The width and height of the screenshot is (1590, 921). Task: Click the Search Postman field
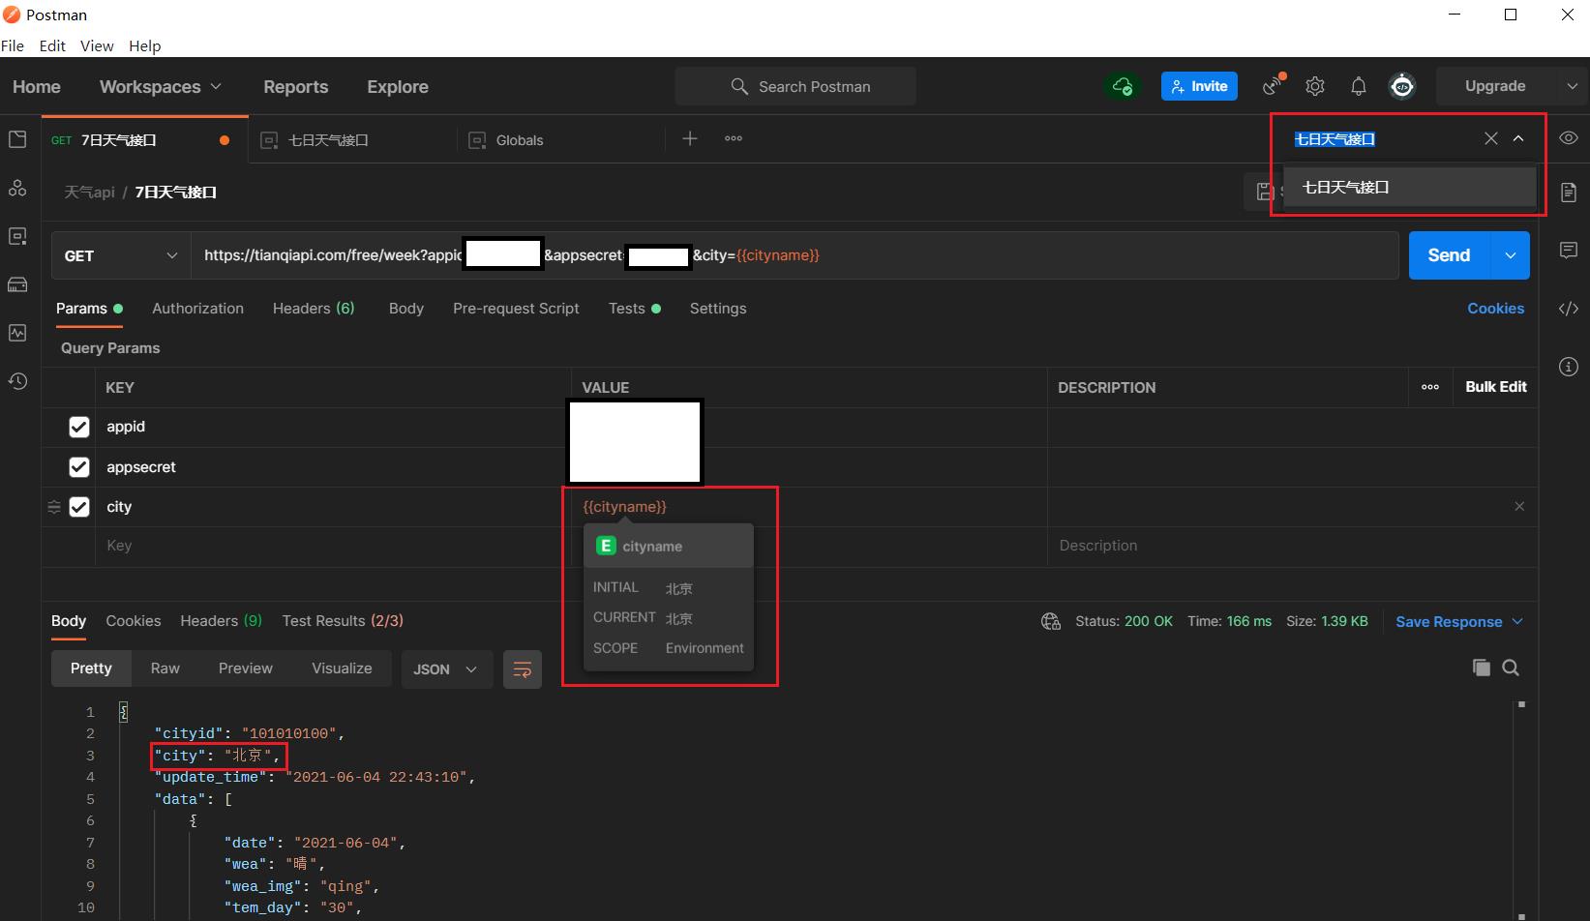(x=795, y=86)
